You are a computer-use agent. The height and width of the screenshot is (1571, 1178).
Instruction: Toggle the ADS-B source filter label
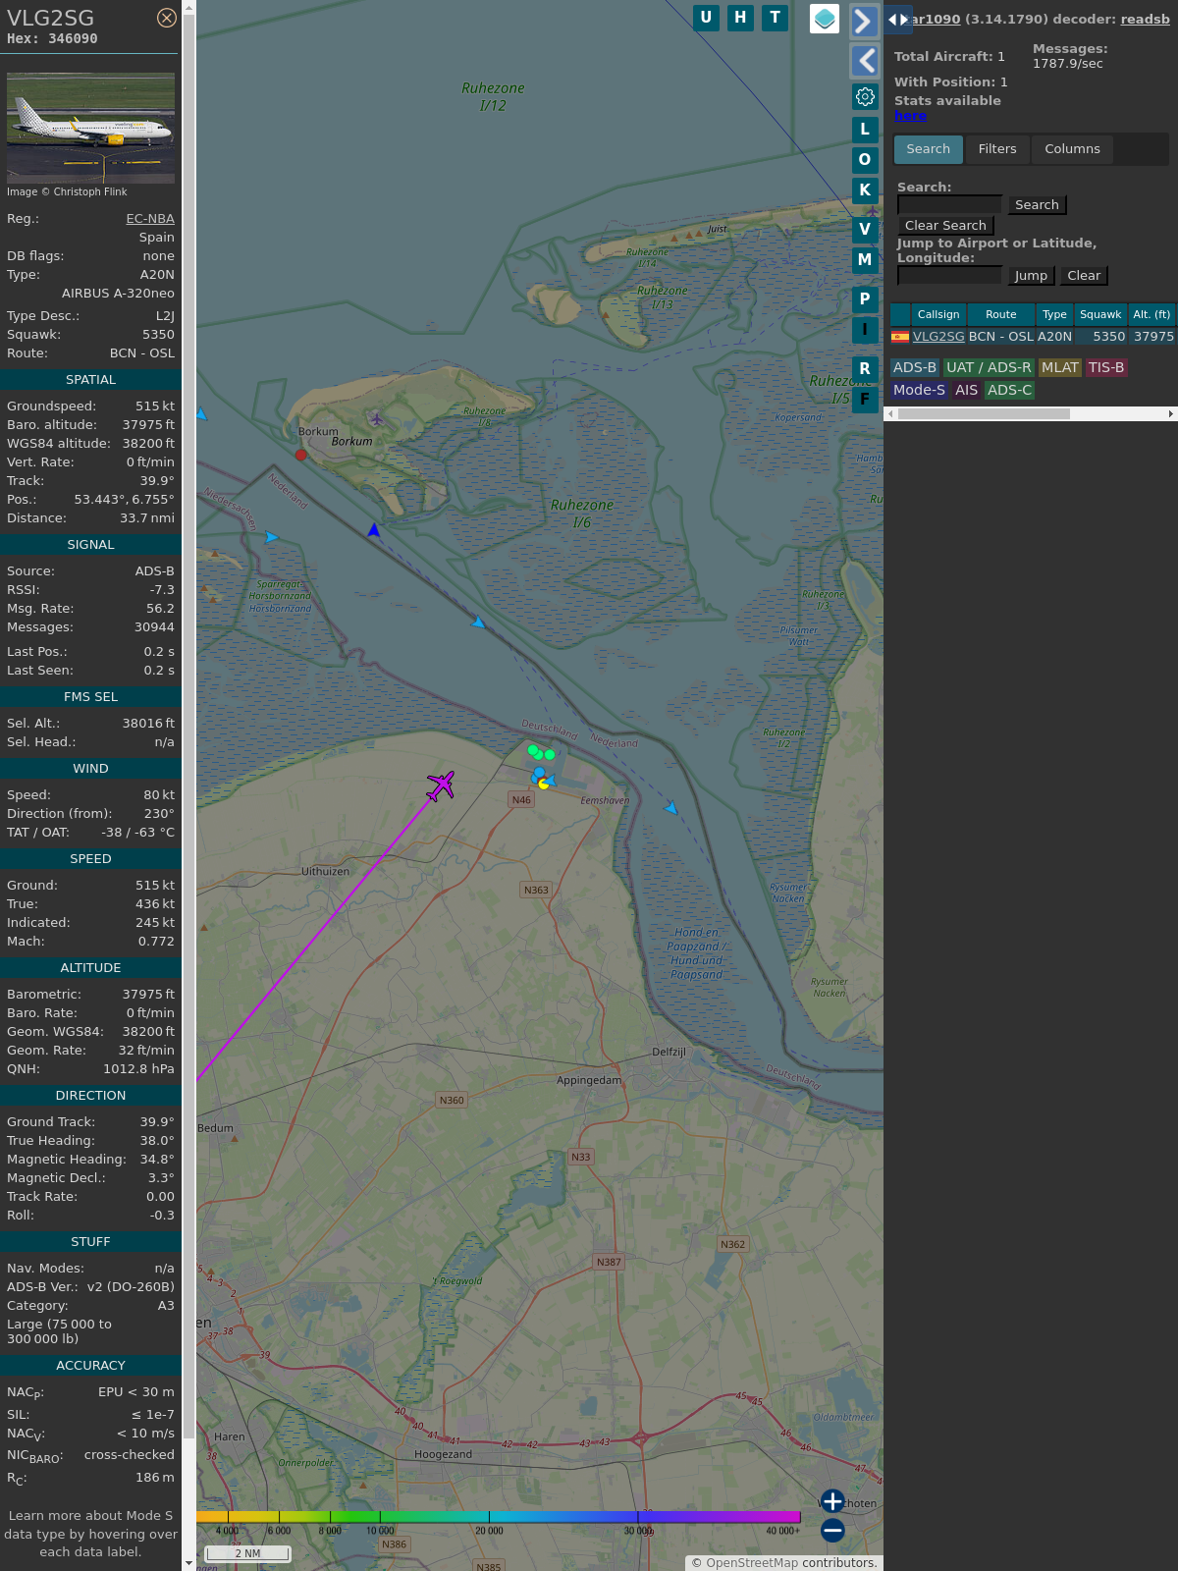(x=914, y=367)
